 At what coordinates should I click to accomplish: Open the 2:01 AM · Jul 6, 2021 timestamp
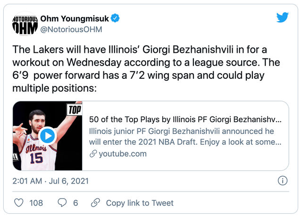point(51,181)
